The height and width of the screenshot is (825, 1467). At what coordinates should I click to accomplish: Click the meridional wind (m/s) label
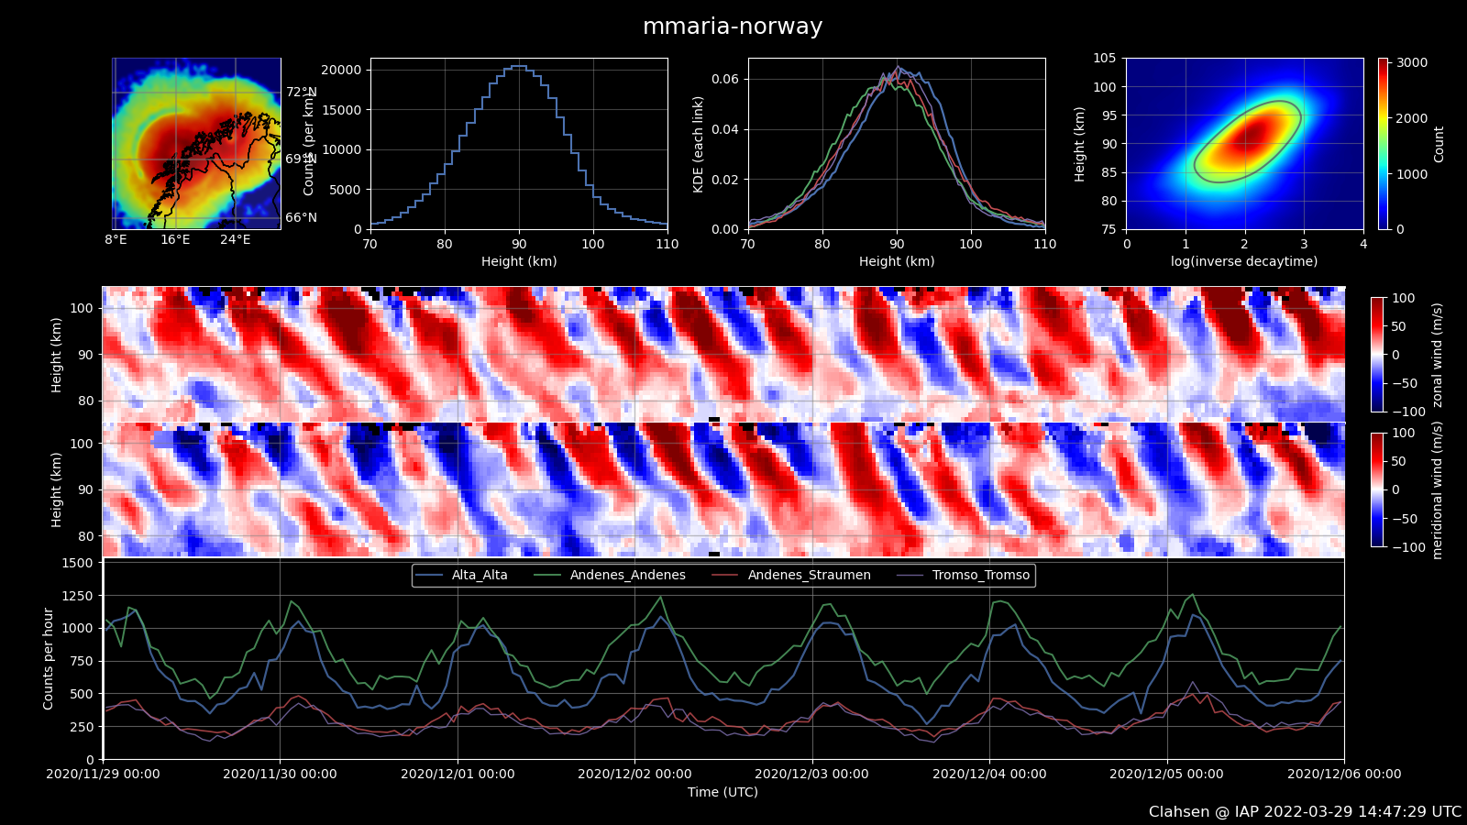pyautogui.click(x=1438, y=490)
